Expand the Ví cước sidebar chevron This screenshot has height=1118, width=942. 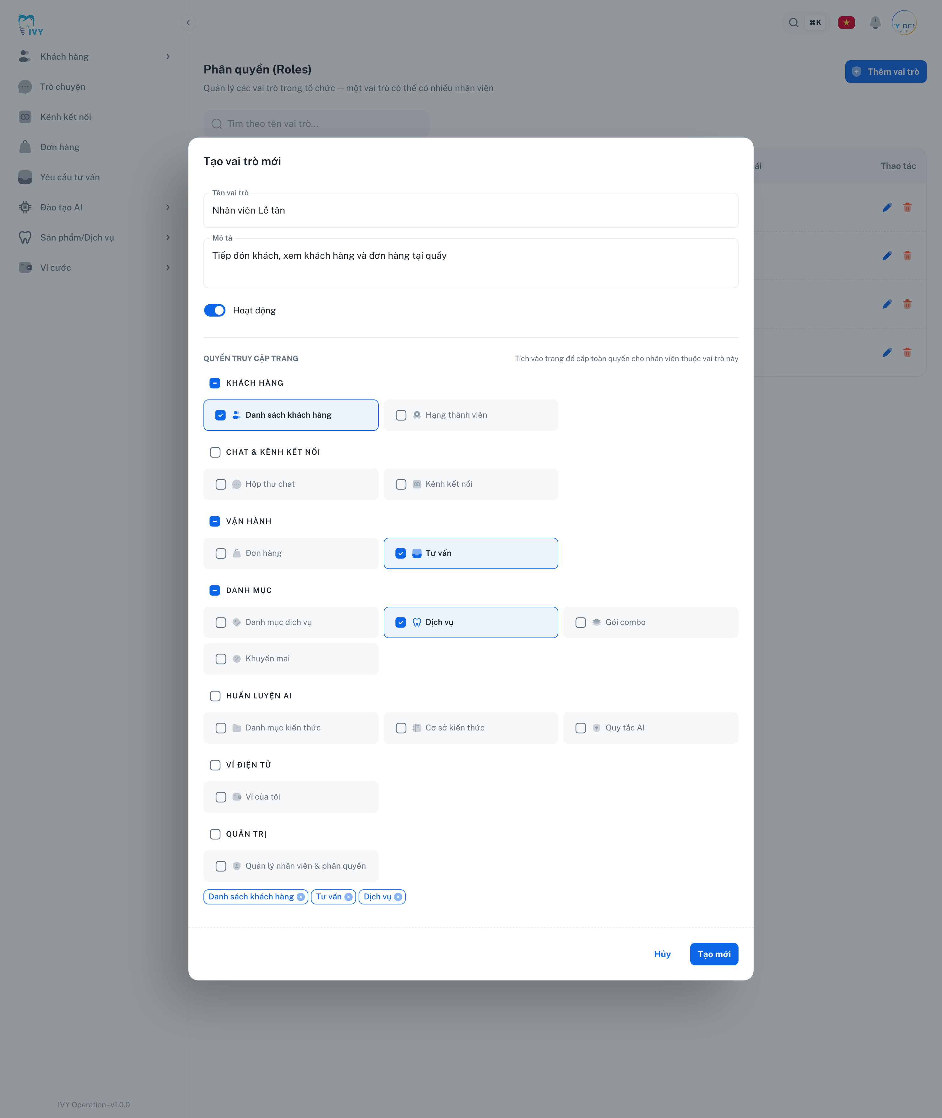tap(168, 268)
